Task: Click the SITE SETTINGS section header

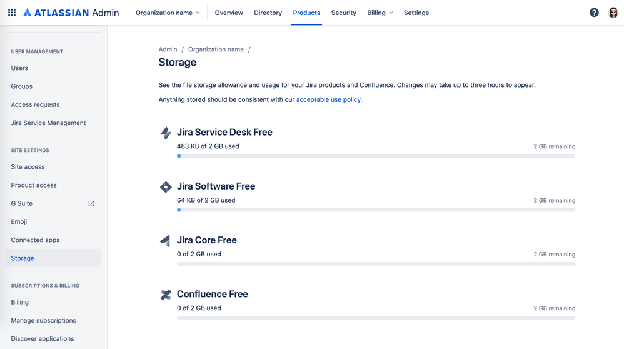Action: coord(30,150)
